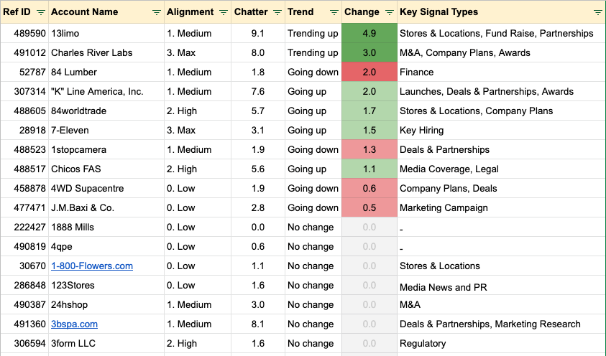Screen dimensions: 606x356
Task: Select the Media Coverage, Legal cell
Action: click(x=501, y=169)
